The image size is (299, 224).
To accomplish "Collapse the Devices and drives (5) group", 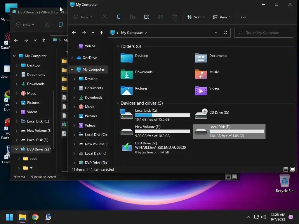I will 118,103.
